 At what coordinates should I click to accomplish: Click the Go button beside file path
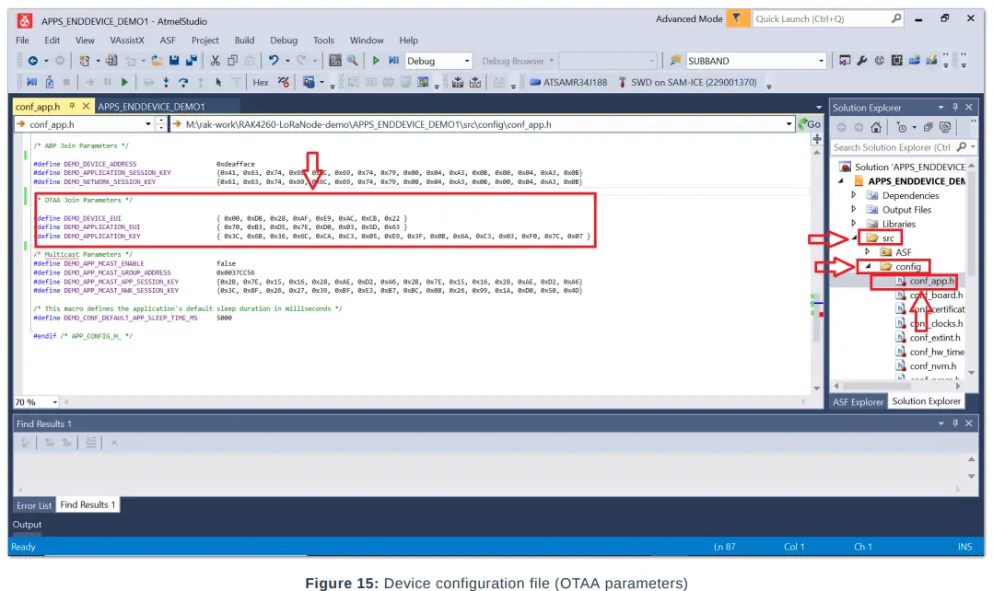point(810,124)
